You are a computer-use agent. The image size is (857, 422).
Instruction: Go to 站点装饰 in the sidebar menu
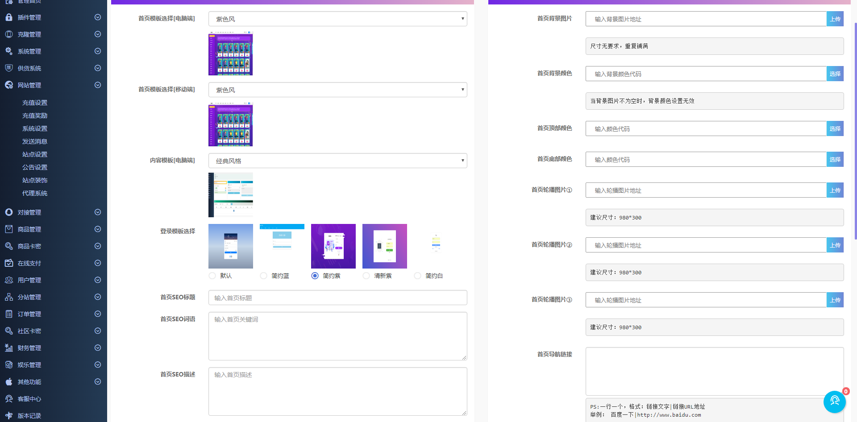coord(35,180)
